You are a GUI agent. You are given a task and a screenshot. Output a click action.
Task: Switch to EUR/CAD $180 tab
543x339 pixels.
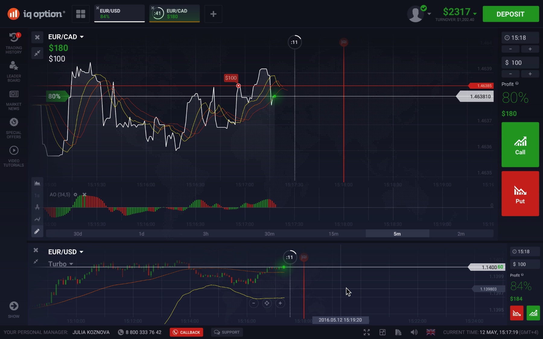174,14
